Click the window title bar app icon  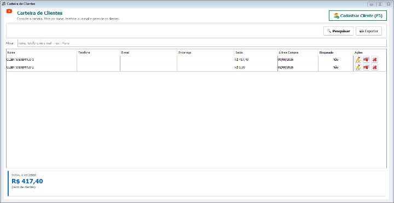(4, 4)
